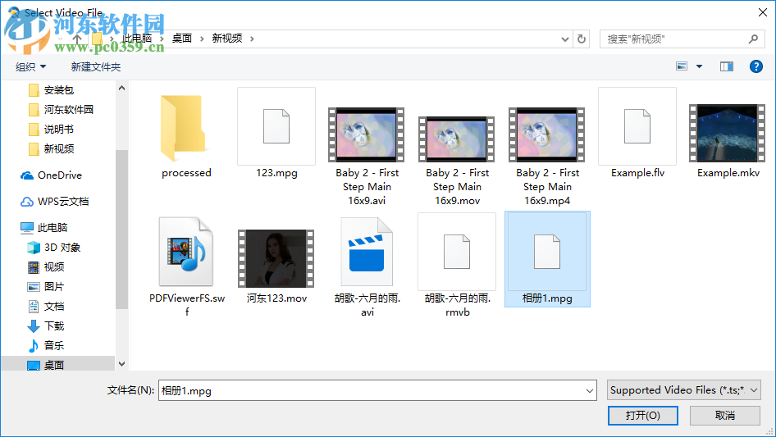
Task: Select the 123.mpg file icon
Action: point(276,126)
